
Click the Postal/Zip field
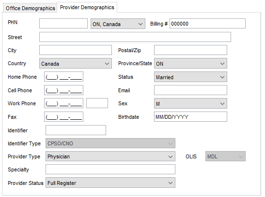190,50
